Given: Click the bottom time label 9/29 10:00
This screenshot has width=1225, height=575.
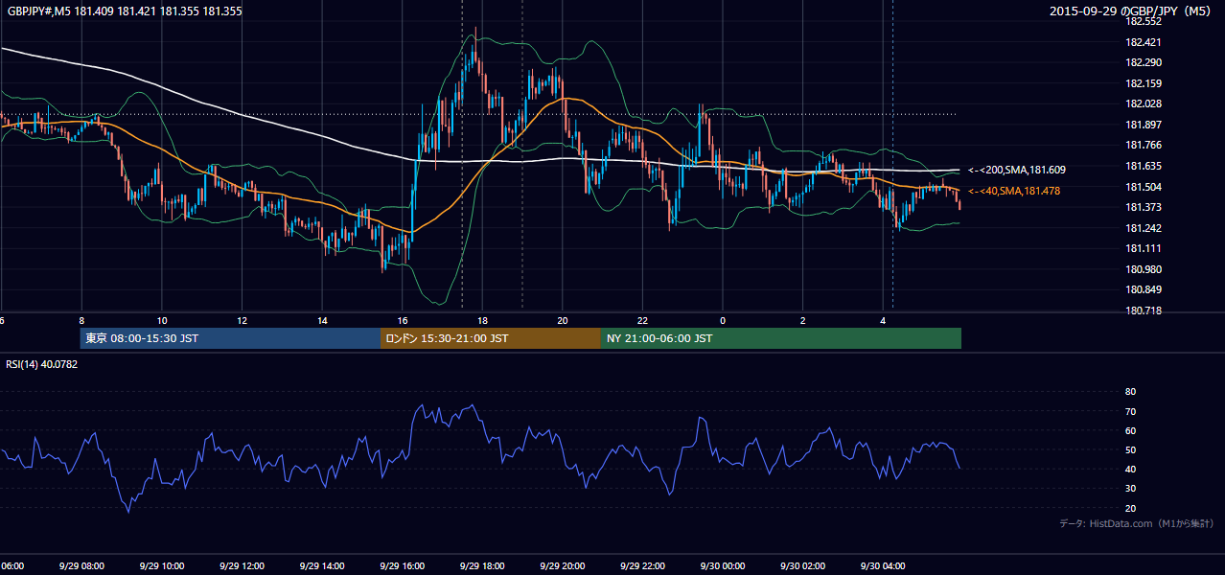Looking at the screenshot, I should tap(162, 566).
